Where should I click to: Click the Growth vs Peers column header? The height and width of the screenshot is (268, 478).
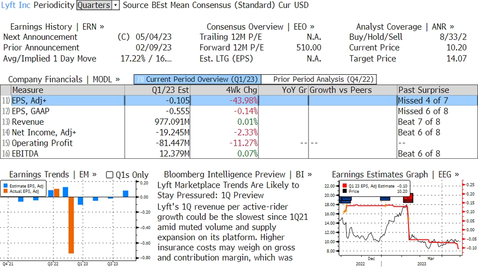click(x=353, y=90)
